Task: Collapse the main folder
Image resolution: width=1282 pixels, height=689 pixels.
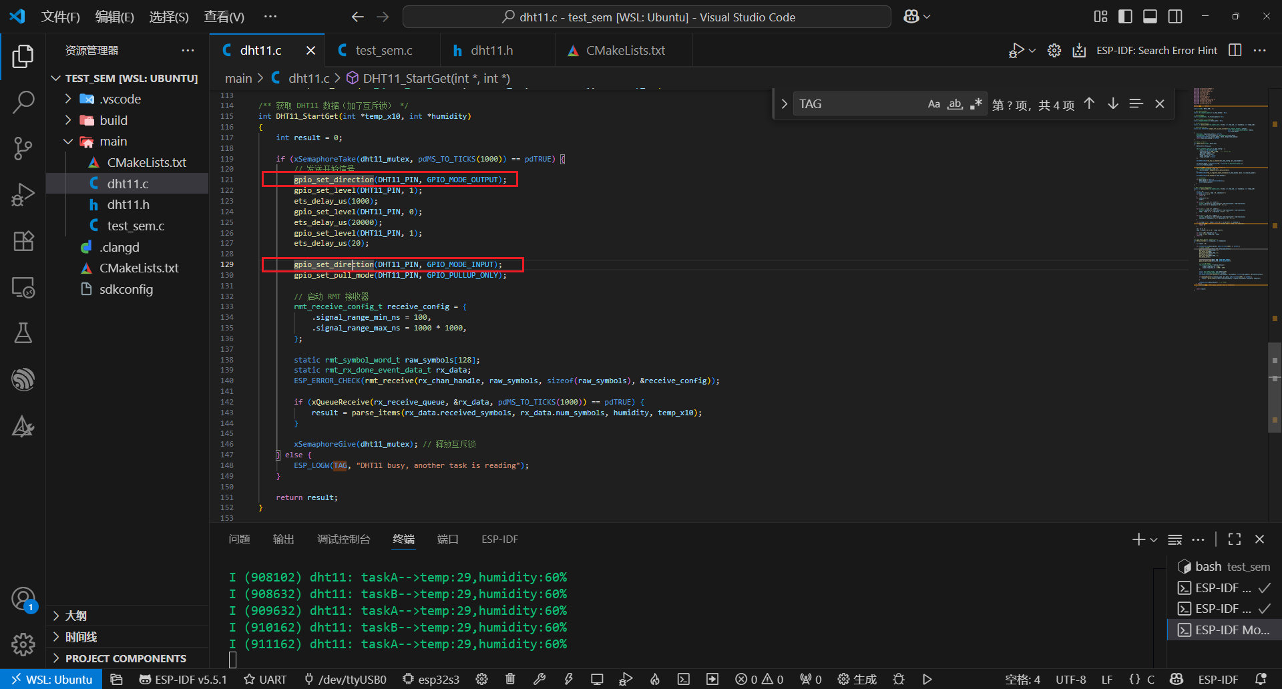Action: (68, 142)
